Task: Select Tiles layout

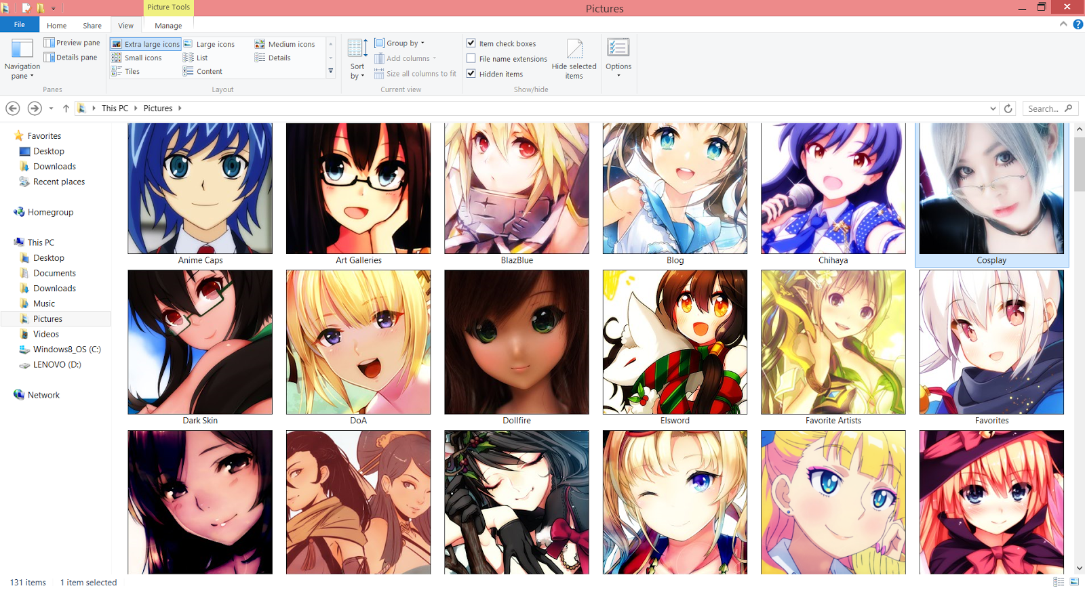Action: click(x=125, y=71)
